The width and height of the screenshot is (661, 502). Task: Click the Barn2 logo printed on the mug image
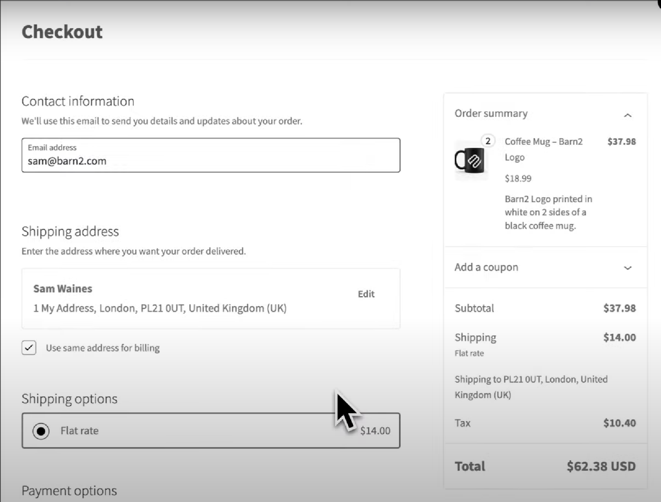click(x=475, y=161)
